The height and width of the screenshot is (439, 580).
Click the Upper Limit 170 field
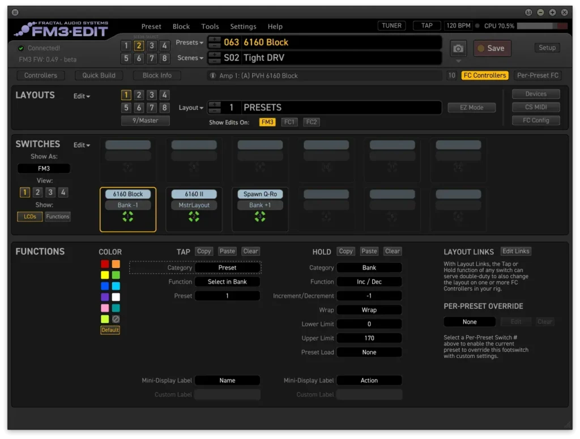tap(369, 338)
